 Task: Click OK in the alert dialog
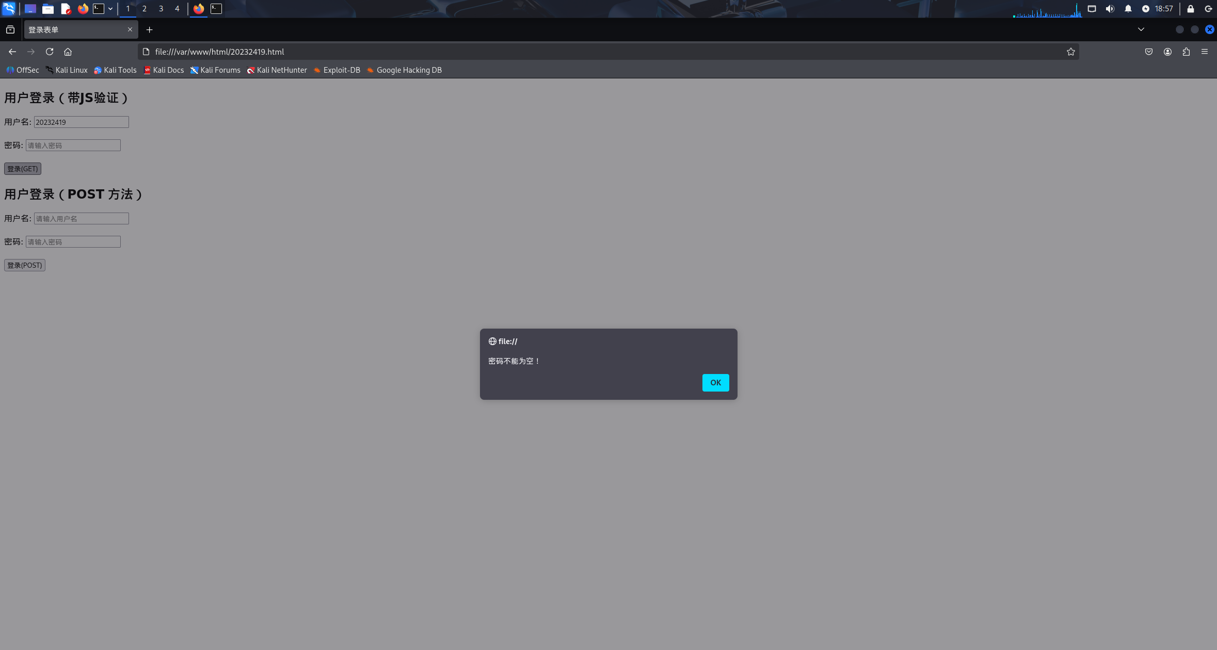715,382
